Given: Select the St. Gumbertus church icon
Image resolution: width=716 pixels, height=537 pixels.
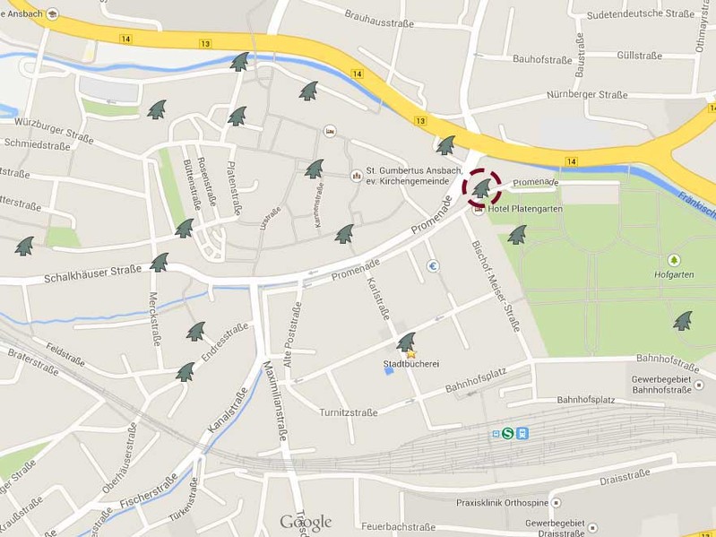Looking at the screenshot, I should click(x=357, y=176).
